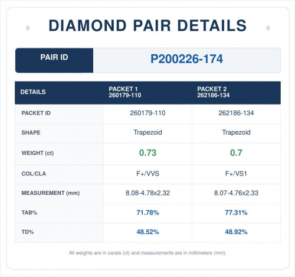Click the 48.52% TD value
This screenshot has width=295, height=277.
pos(147,232)
